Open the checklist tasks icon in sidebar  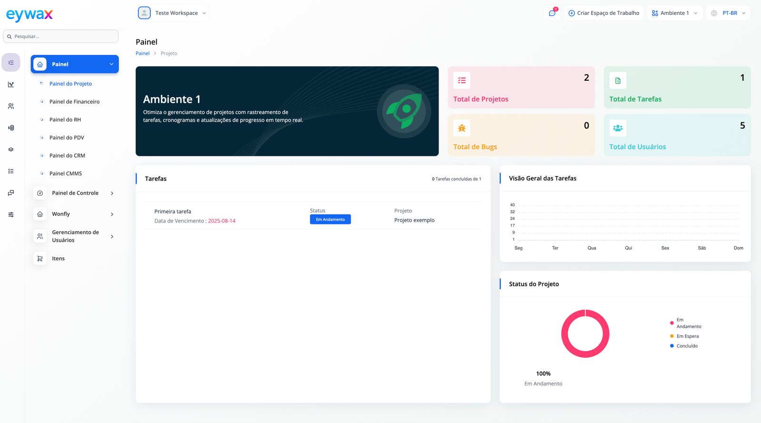coord(11,171)
